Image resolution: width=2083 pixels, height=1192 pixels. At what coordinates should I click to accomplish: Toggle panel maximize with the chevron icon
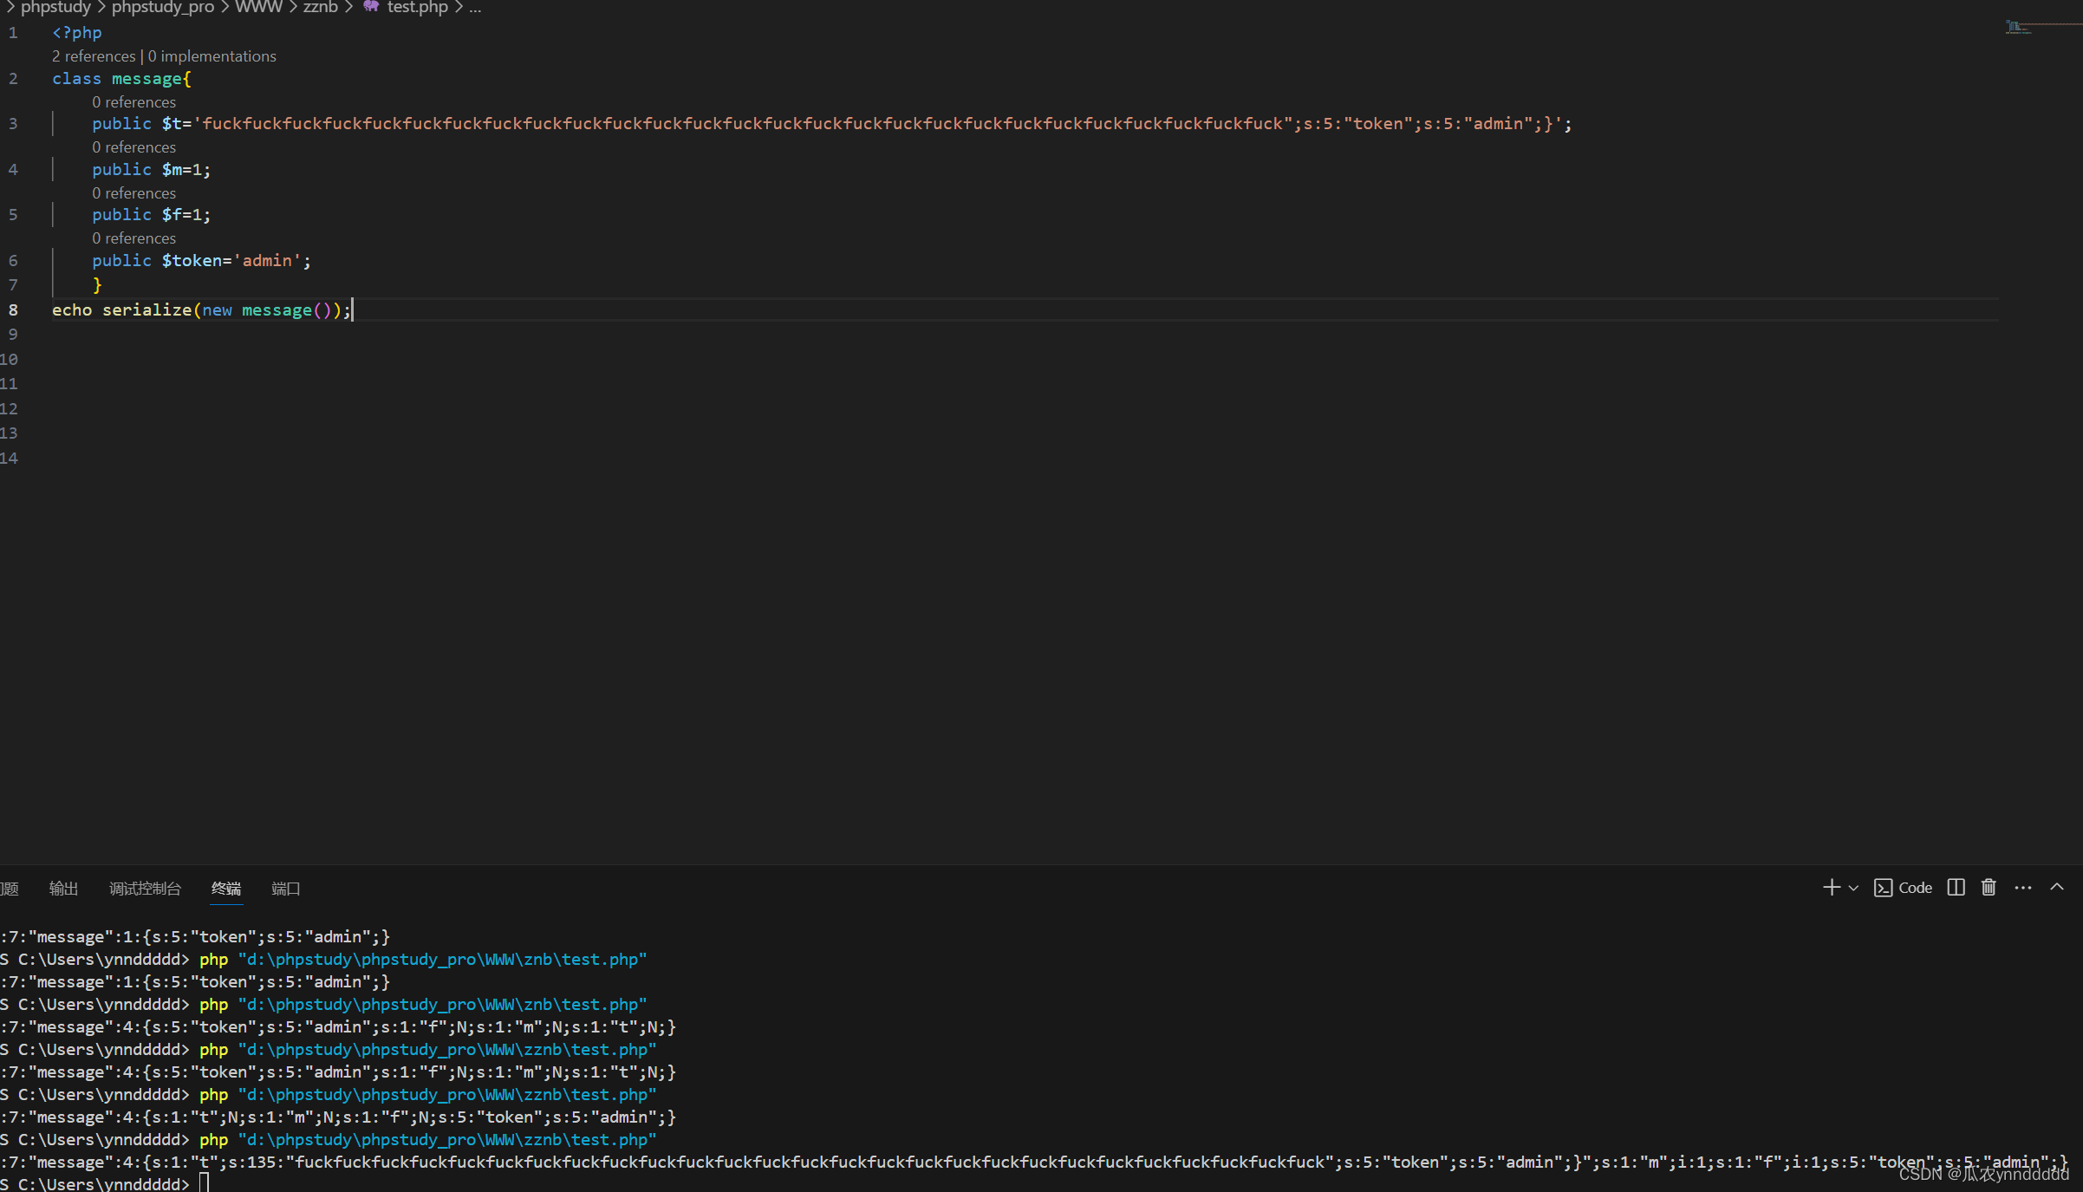coord(2058,887)
